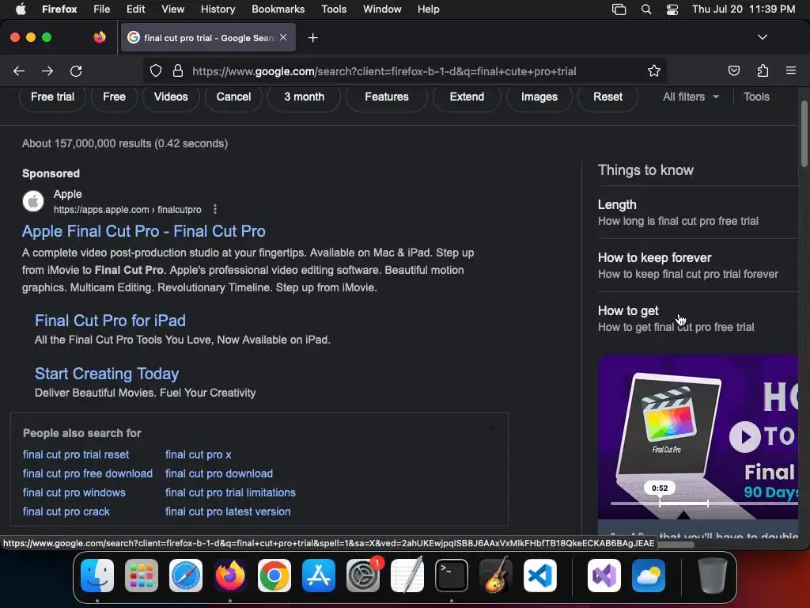The height and width of the screenshot is (608, 810).
Task: Click the Apple logo favicon in ad
Action: [x=33, y=201]
